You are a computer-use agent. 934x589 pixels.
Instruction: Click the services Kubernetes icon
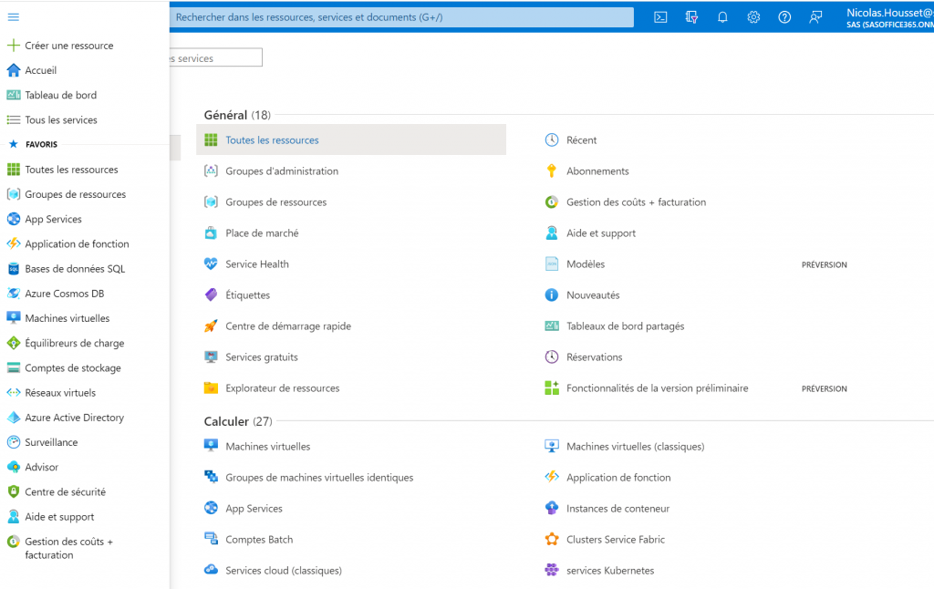tap(552, 570)
